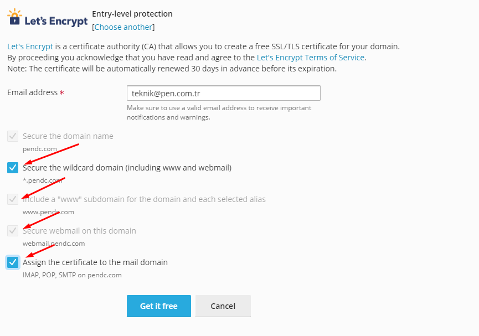Click the 'webmail.pendc.com' domain text
Image resolution: width=479 pixels, height=336 pixels.
(x=54, y=244)
